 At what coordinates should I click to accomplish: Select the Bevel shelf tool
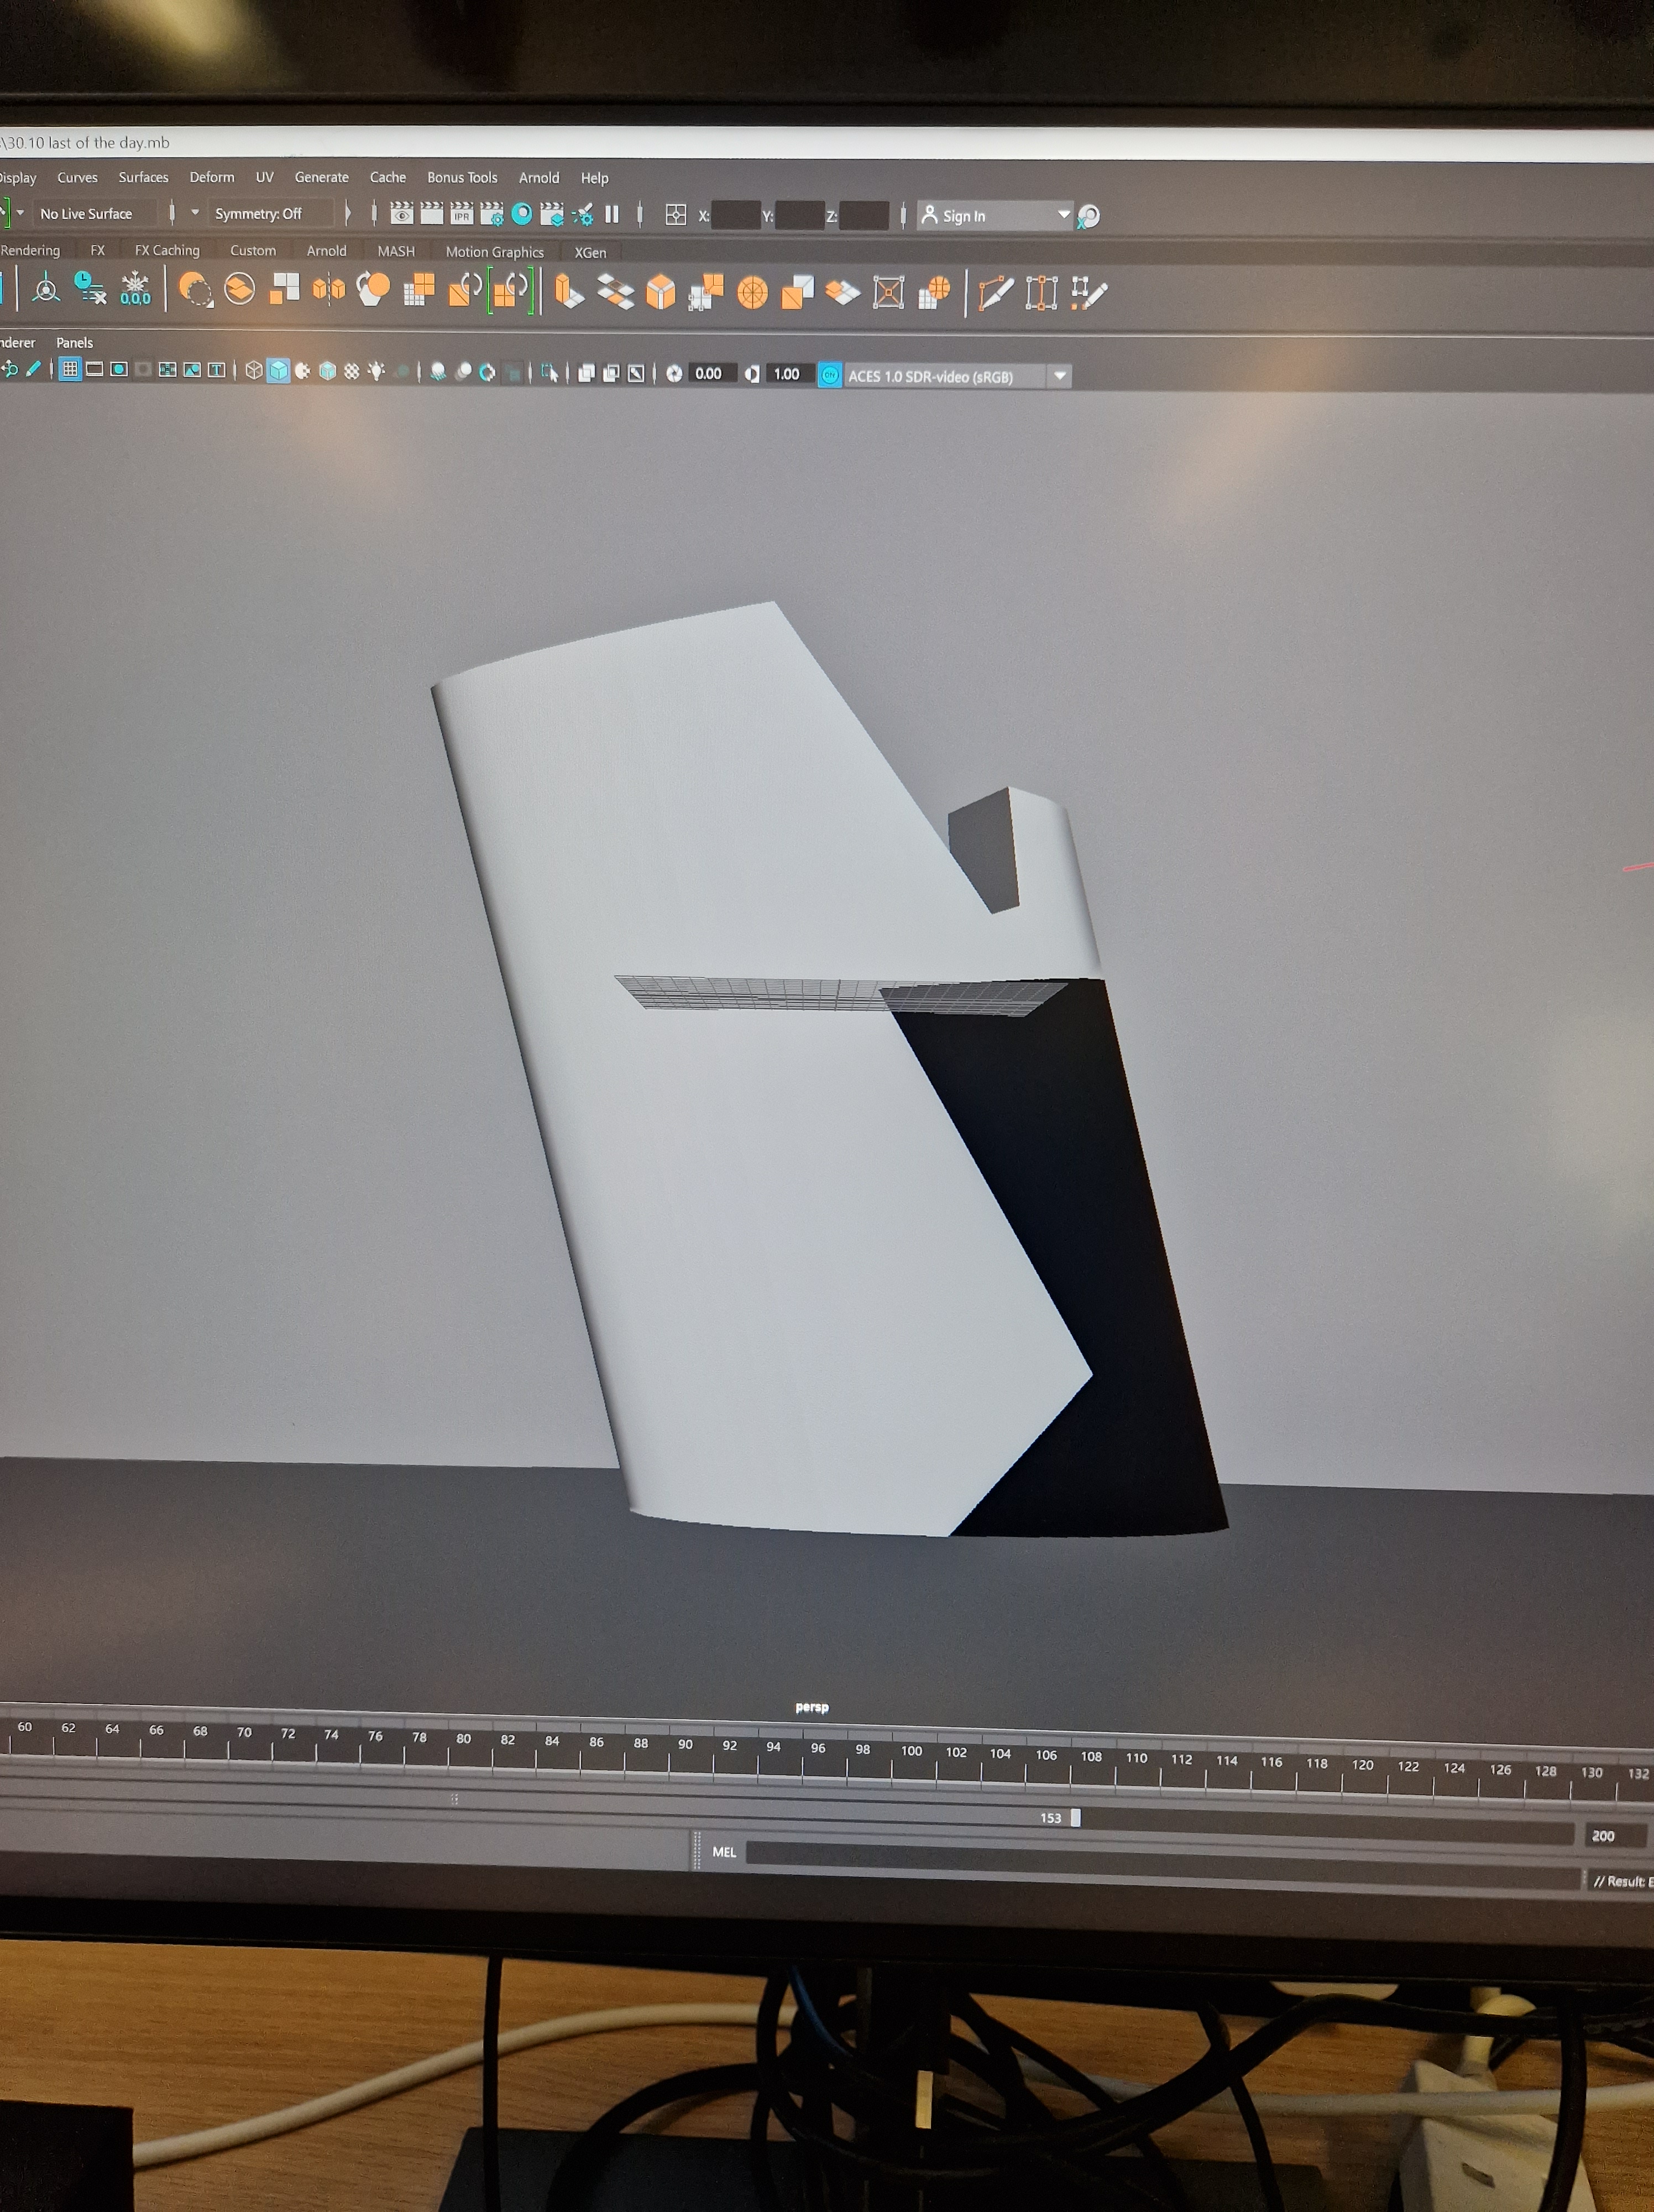point(661,293)
